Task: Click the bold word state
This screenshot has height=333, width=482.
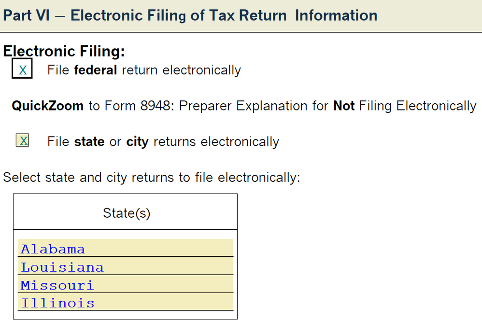Action: (89, 142)
